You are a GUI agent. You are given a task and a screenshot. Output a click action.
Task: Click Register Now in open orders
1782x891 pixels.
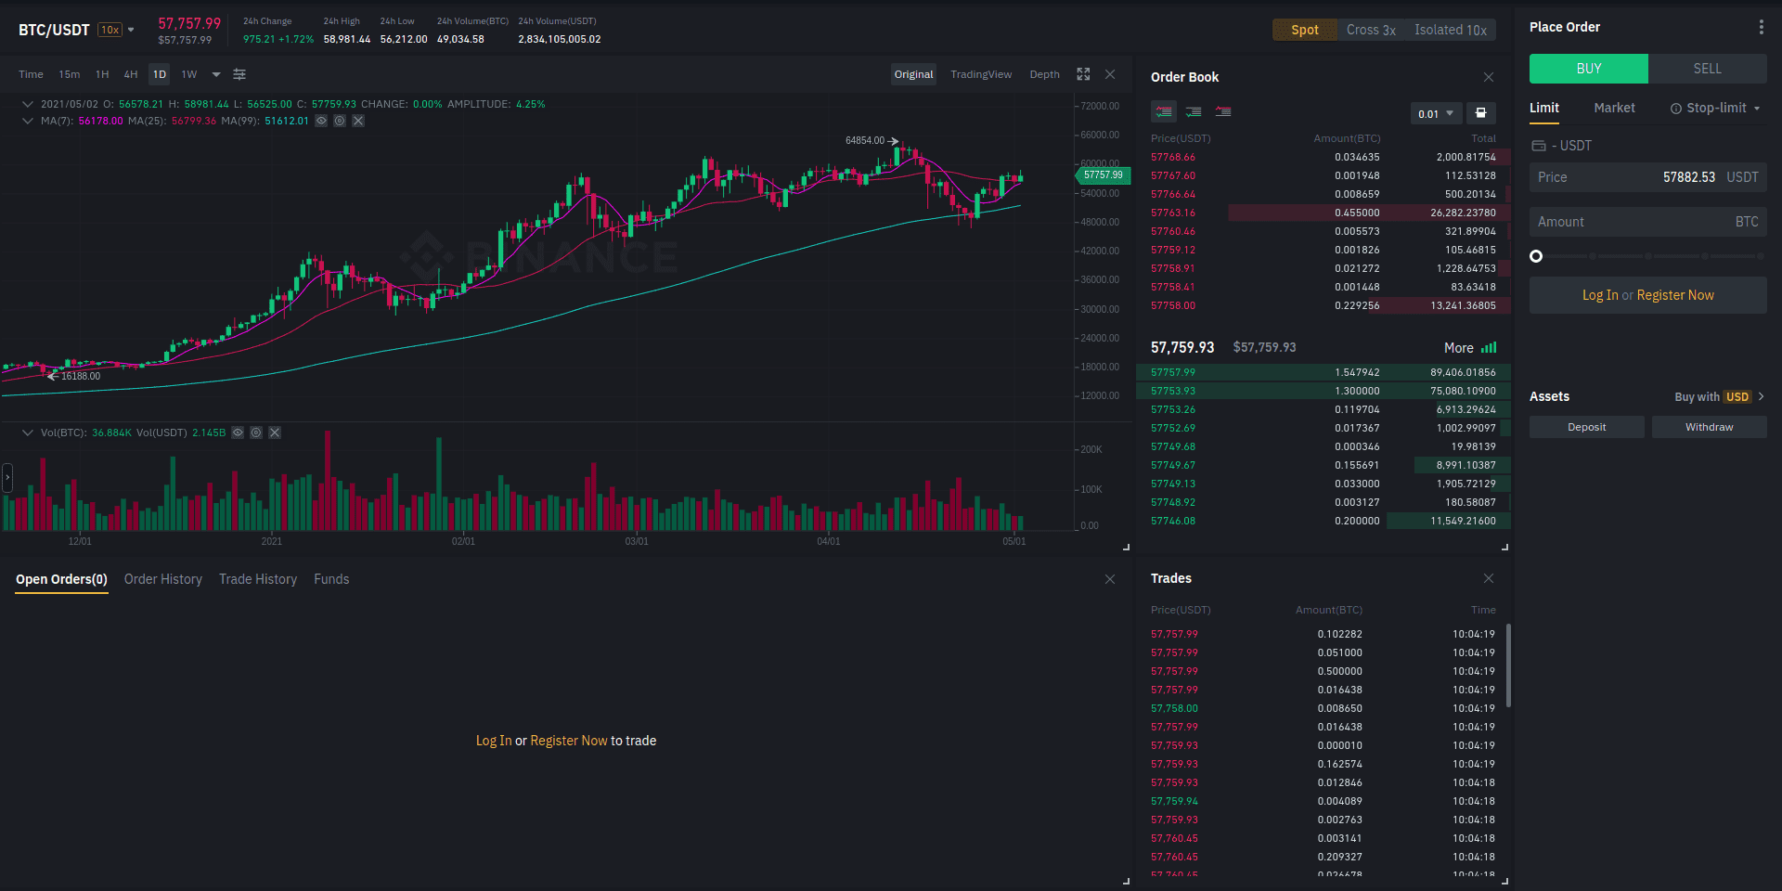pyautogui.click(x=568, y=741)
